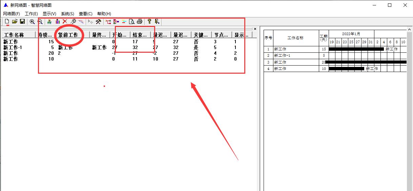The width and height of the screenshot is (413, 191).
Task: Click the grayed cursor-move toolbar icon
Action: [x=90, y=22]
